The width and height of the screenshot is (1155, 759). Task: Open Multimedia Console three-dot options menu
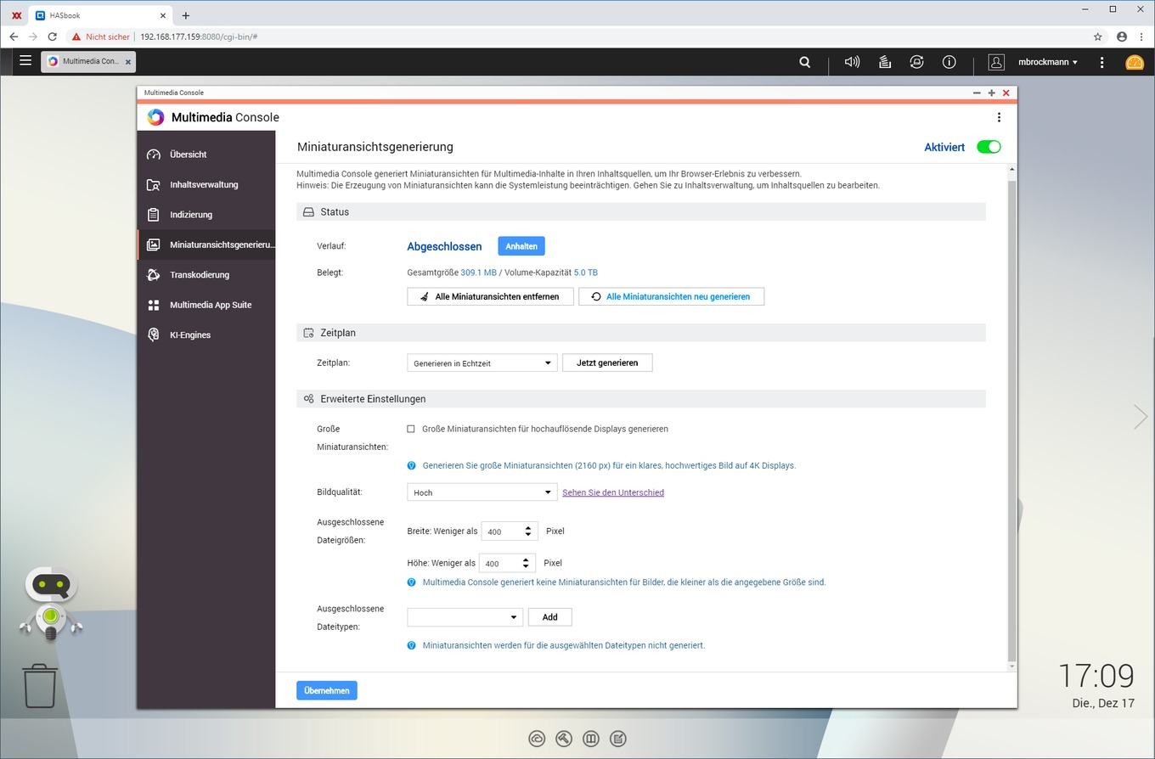(x=999, y=117)
